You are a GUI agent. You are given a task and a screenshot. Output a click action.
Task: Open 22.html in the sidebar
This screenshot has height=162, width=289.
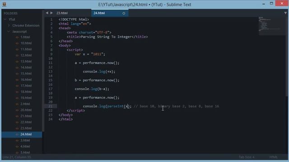[x=26, y=122]
